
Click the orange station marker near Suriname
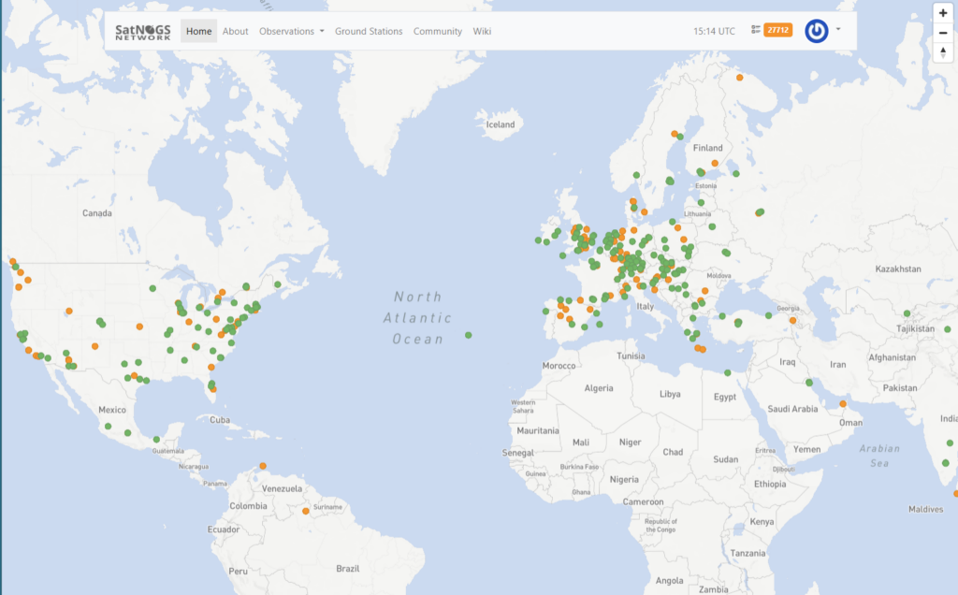pyautogui.click(x=306, y=512)
